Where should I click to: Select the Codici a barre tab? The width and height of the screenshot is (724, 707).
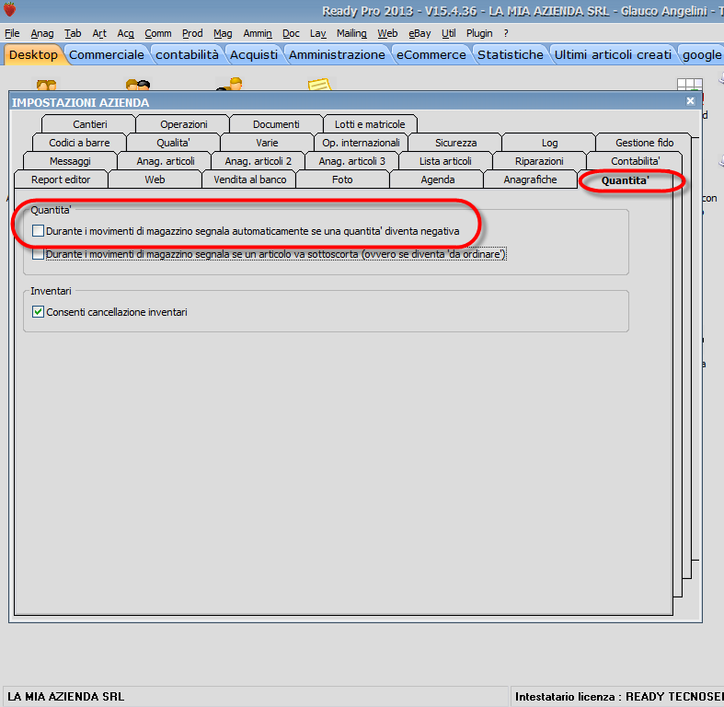point(79,143)
